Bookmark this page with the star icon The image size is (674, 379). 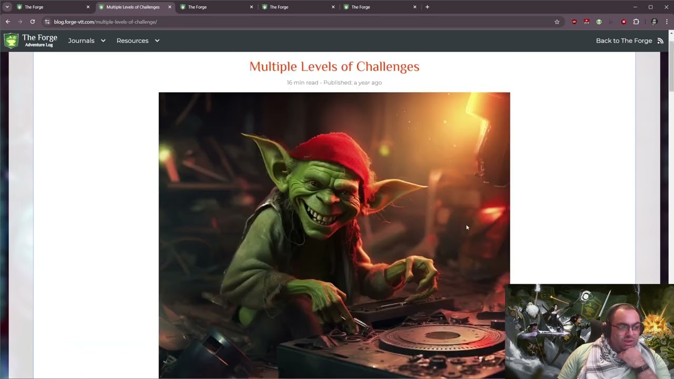[557, 22]
